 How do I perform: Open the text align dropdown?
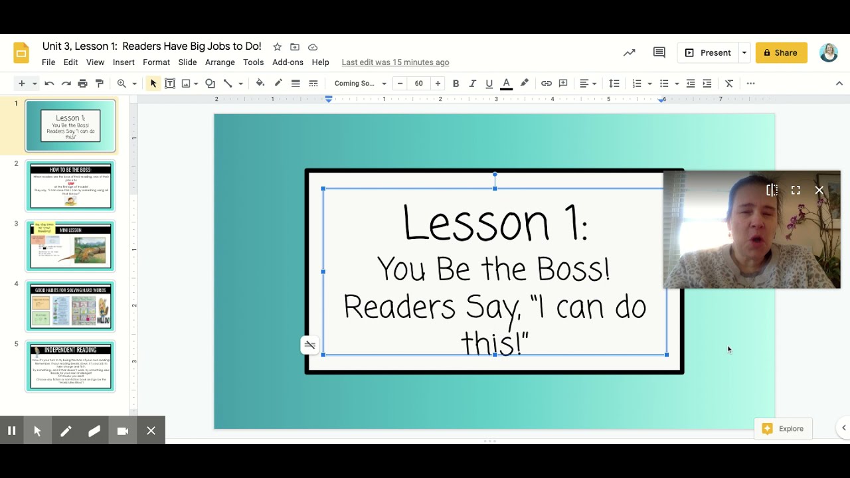pyautogui.click(x=588, y=84)
